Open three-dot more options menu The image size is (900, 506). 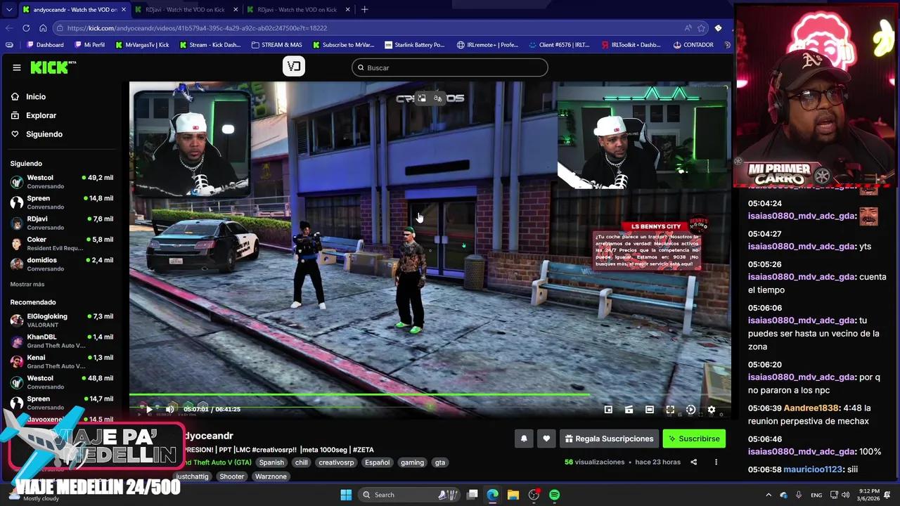pyautogui.click(x=716, y=462)
